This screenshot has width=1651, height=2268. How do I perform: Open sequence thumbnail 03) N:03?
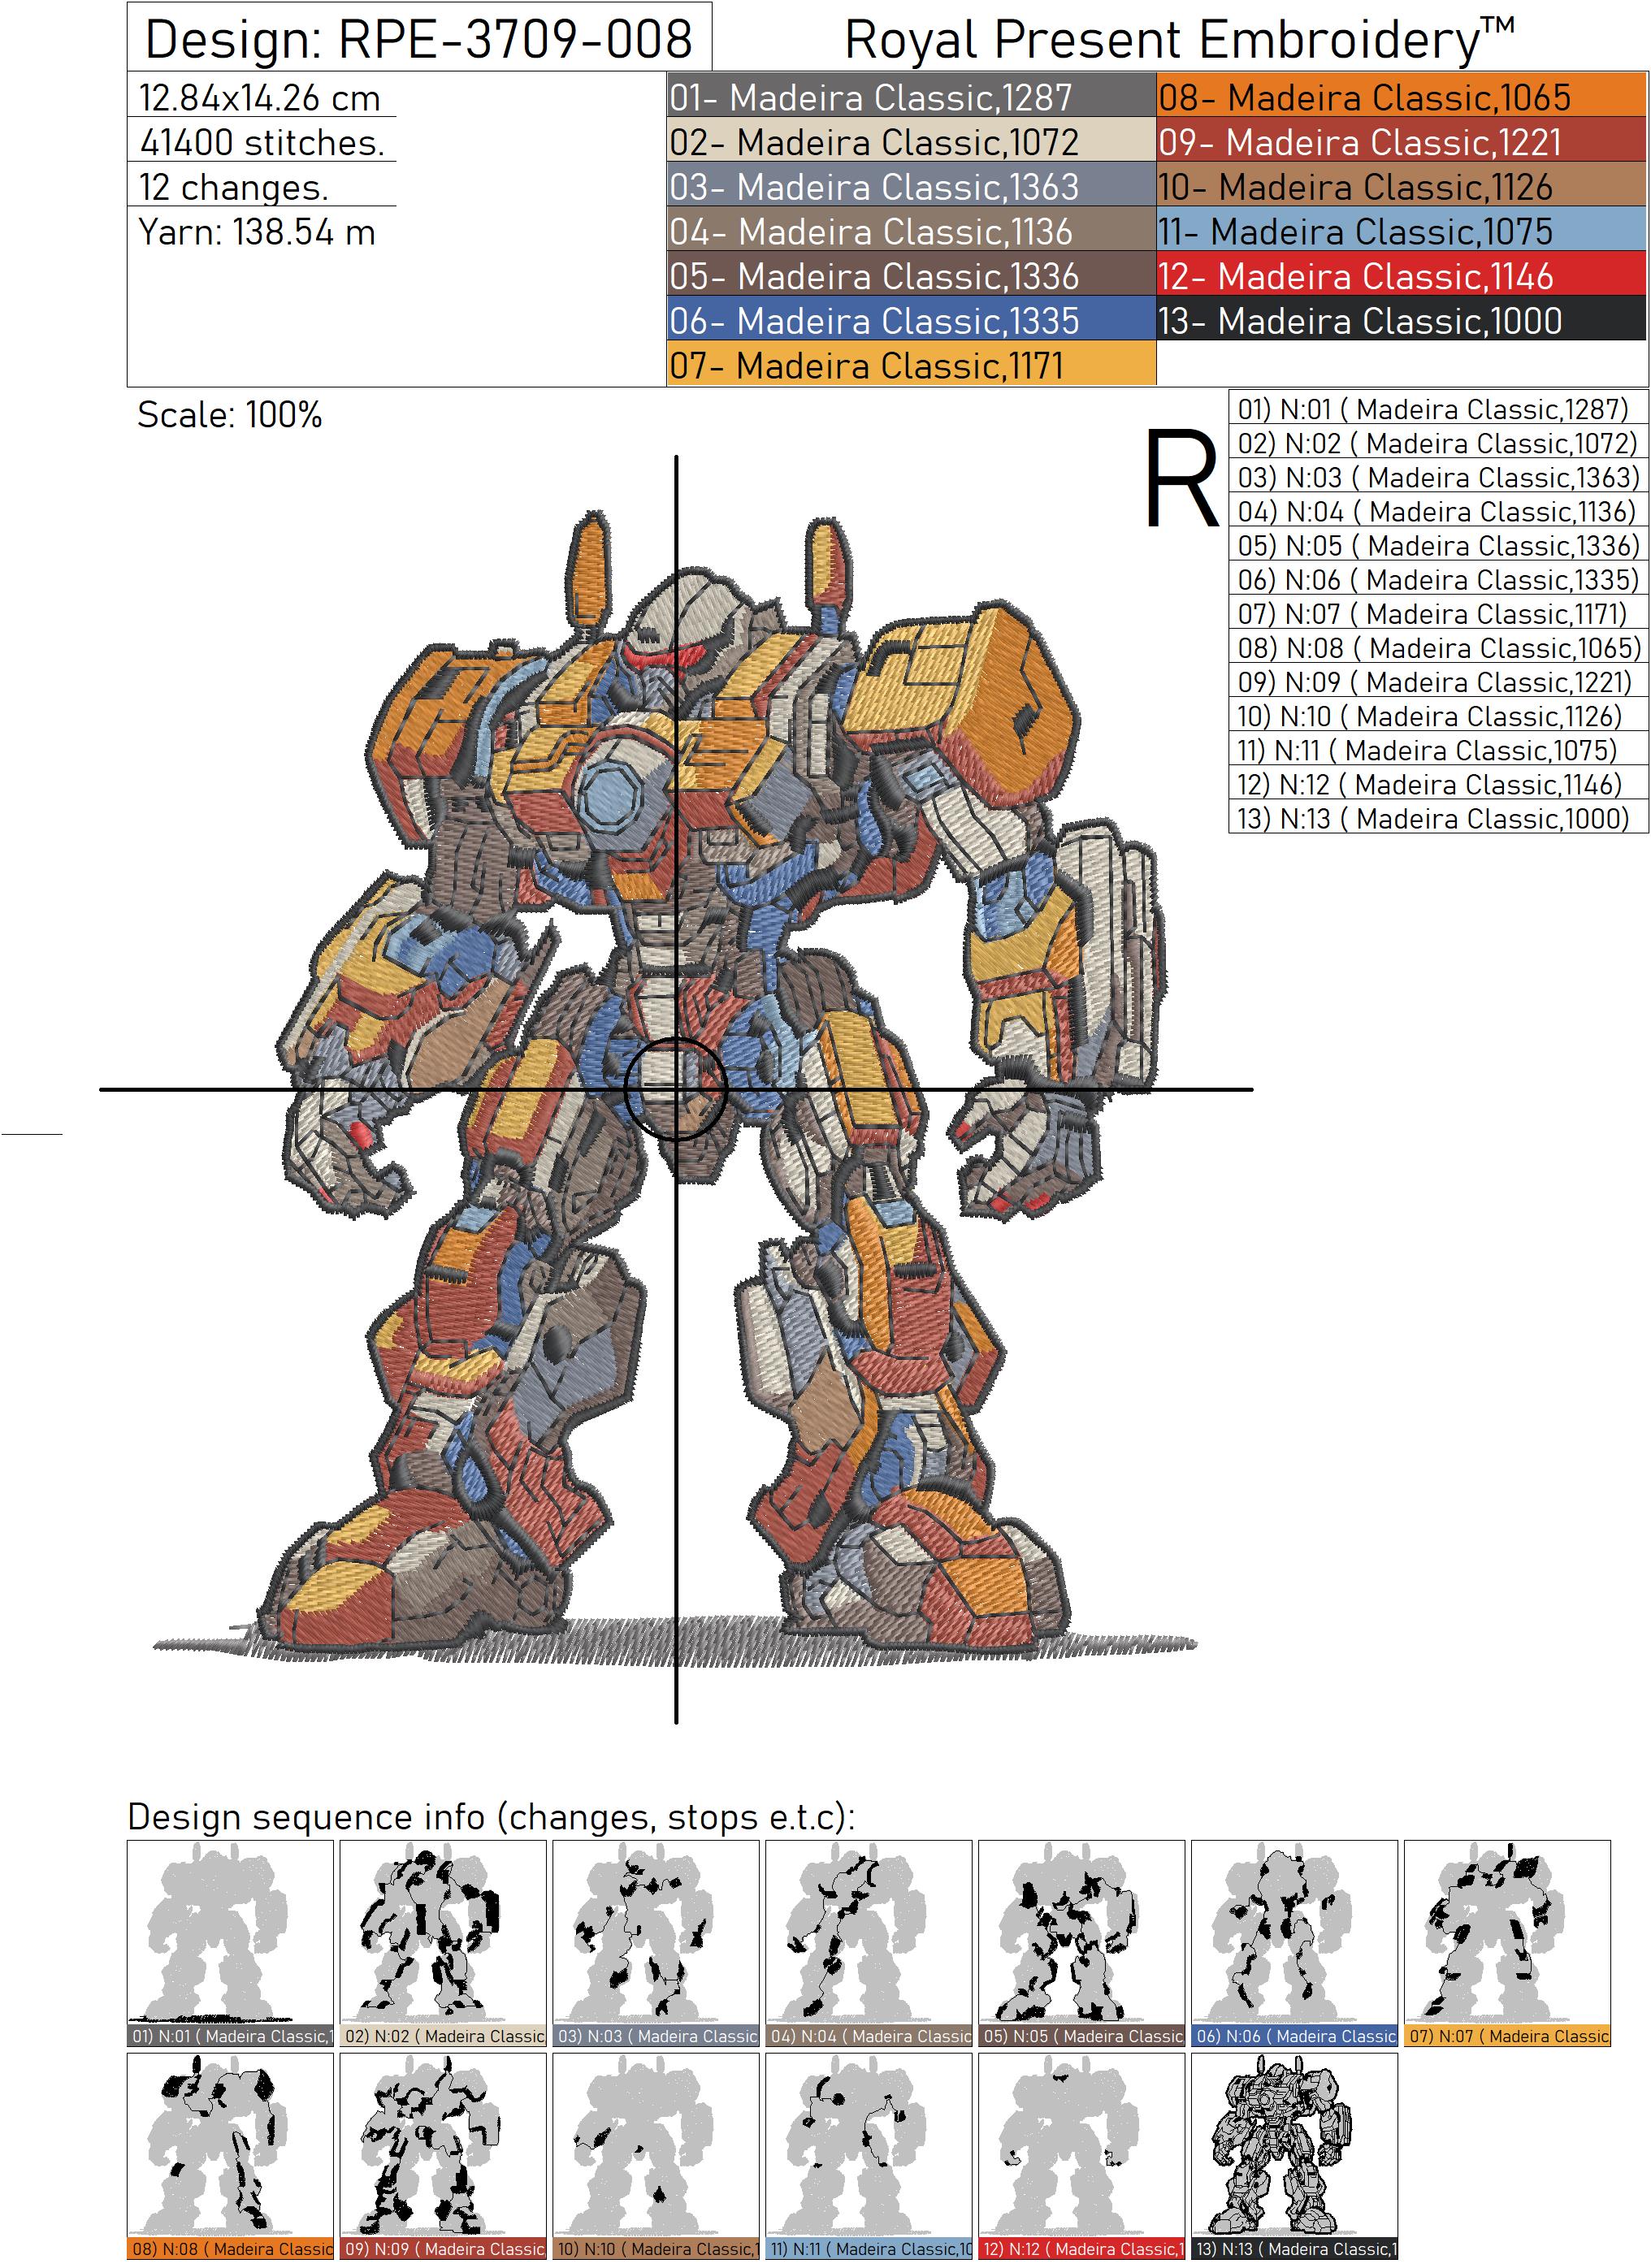click(x=656, y=1944)
